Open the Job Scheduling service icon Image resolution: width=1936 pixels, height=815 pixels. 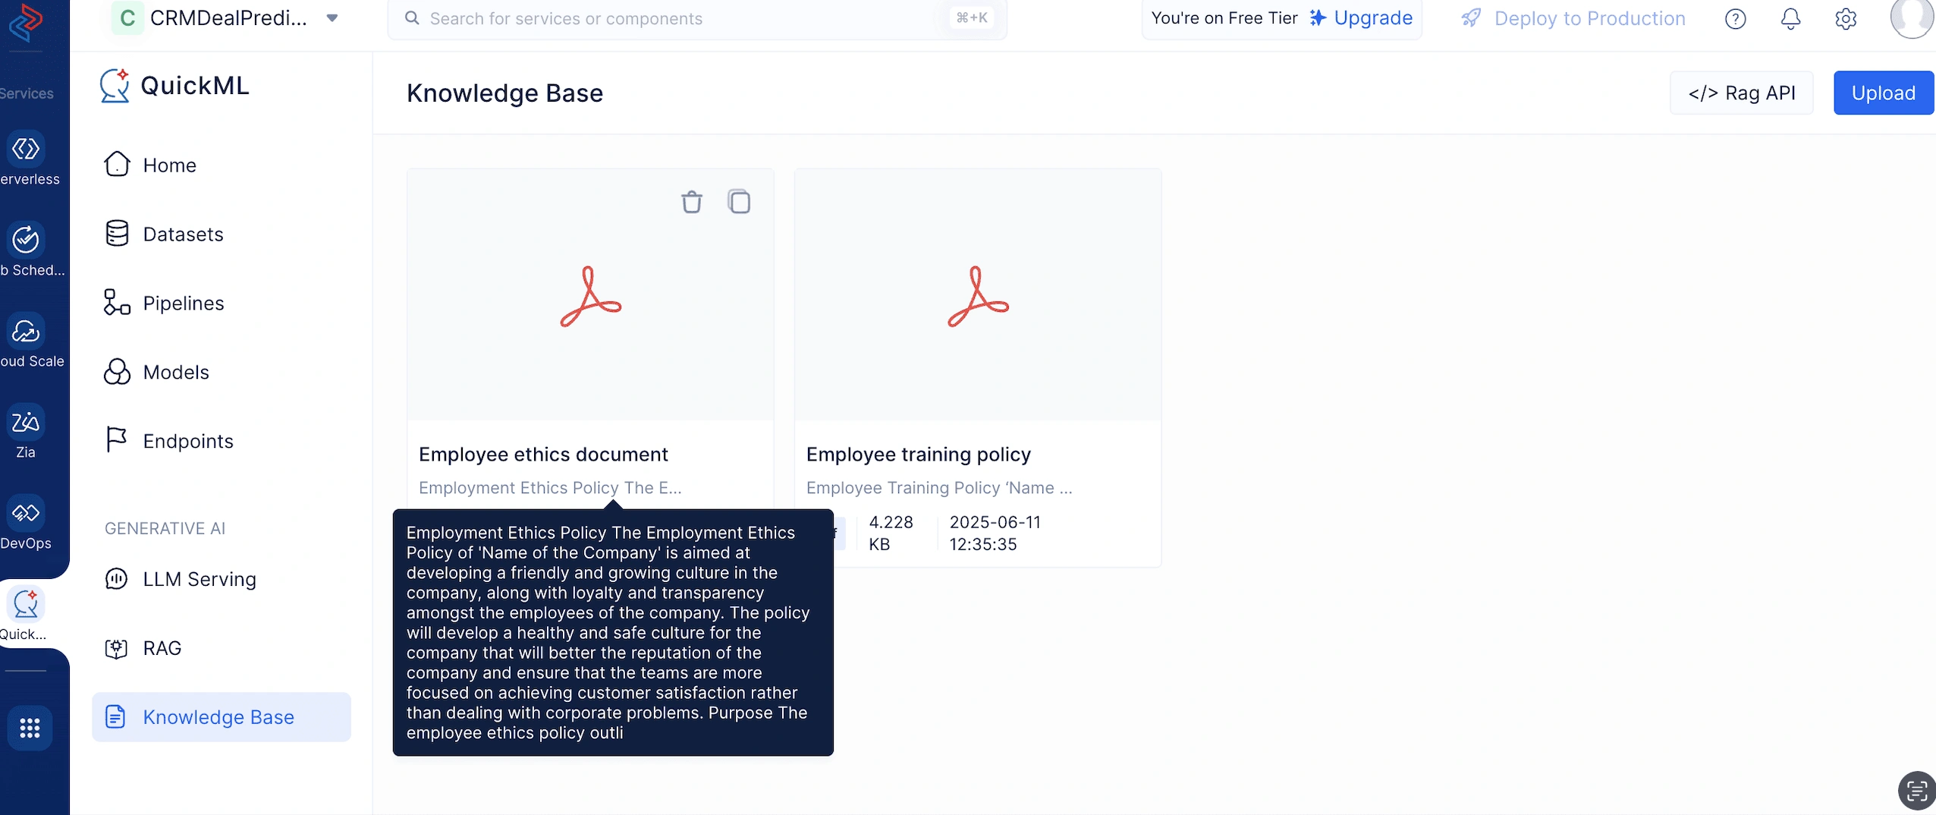pyautogui.click(x=26, y=240)
